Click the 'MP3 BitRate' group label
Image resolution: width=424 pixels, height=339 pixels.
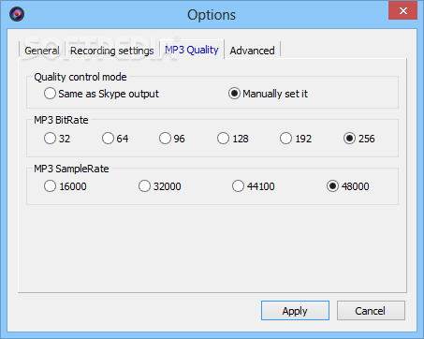61,120
